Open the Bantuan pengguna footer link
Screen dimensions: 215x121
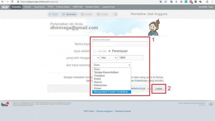(104, 111)
